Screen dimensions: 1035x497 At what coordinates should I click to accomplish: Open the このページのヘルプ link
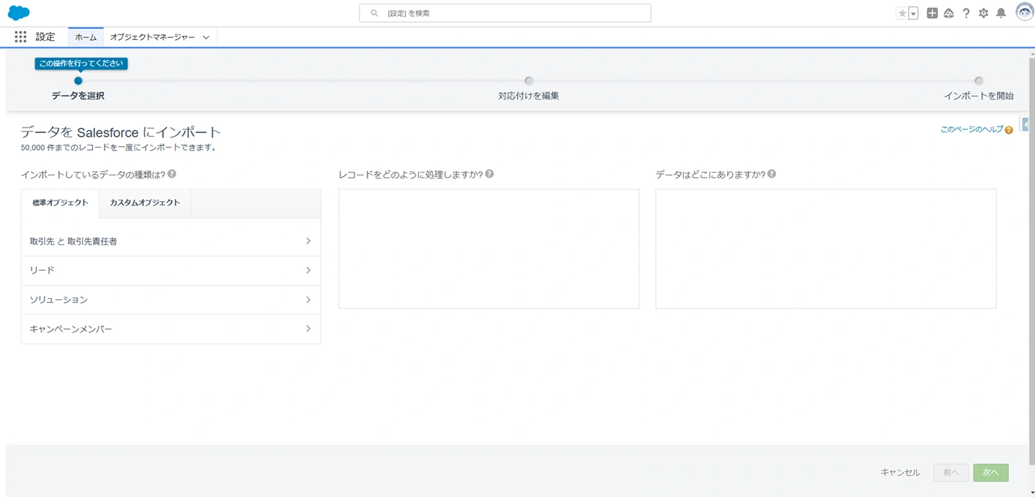(x=972, y=129)
